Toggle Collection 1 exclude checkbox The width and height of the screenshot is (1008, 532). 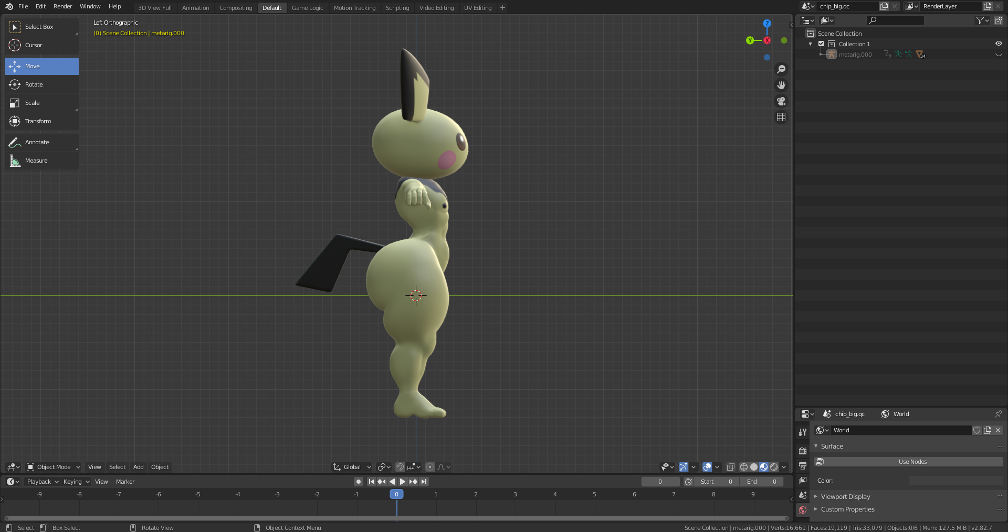click(x=821, y=44)
